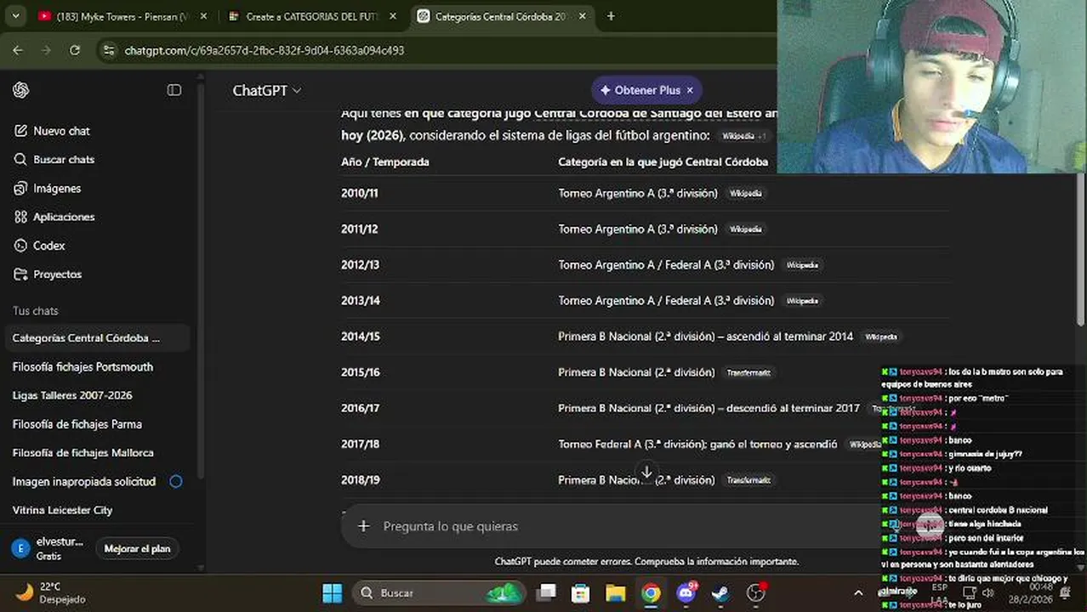This screenshot has width=1087, height=612.
Task: Open the elvestur account profile menu
Action: (x=49, y=548)
